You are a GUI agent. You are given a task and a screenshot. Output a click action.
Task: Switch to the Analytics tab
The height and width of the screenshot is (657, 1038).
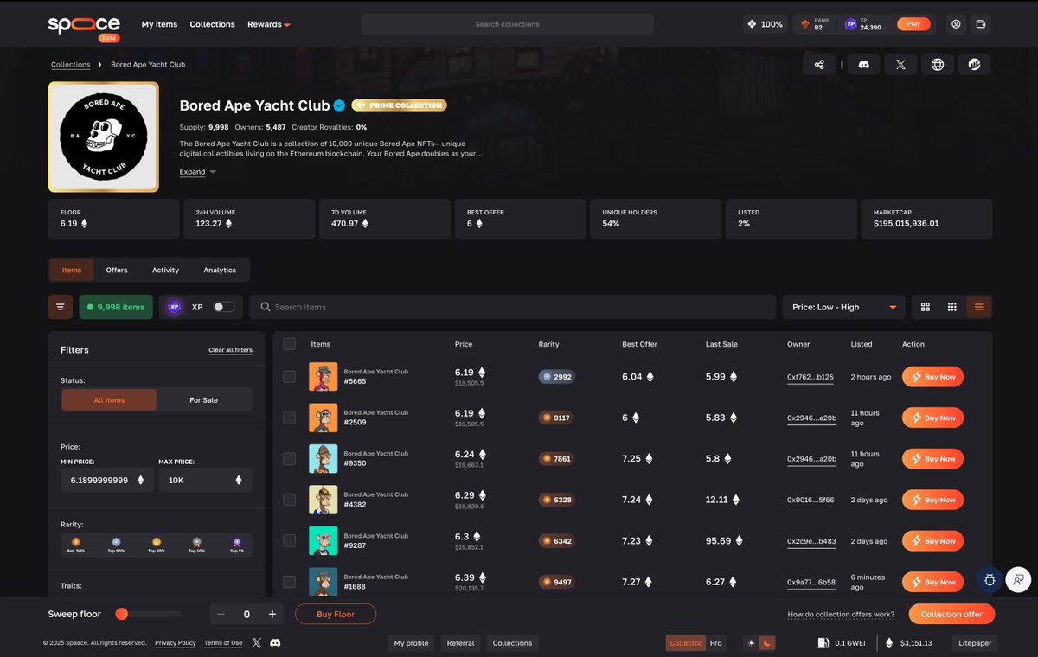220,270
